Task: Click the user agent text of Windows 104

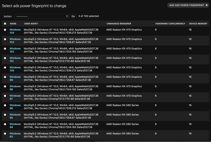Action: 61,31
